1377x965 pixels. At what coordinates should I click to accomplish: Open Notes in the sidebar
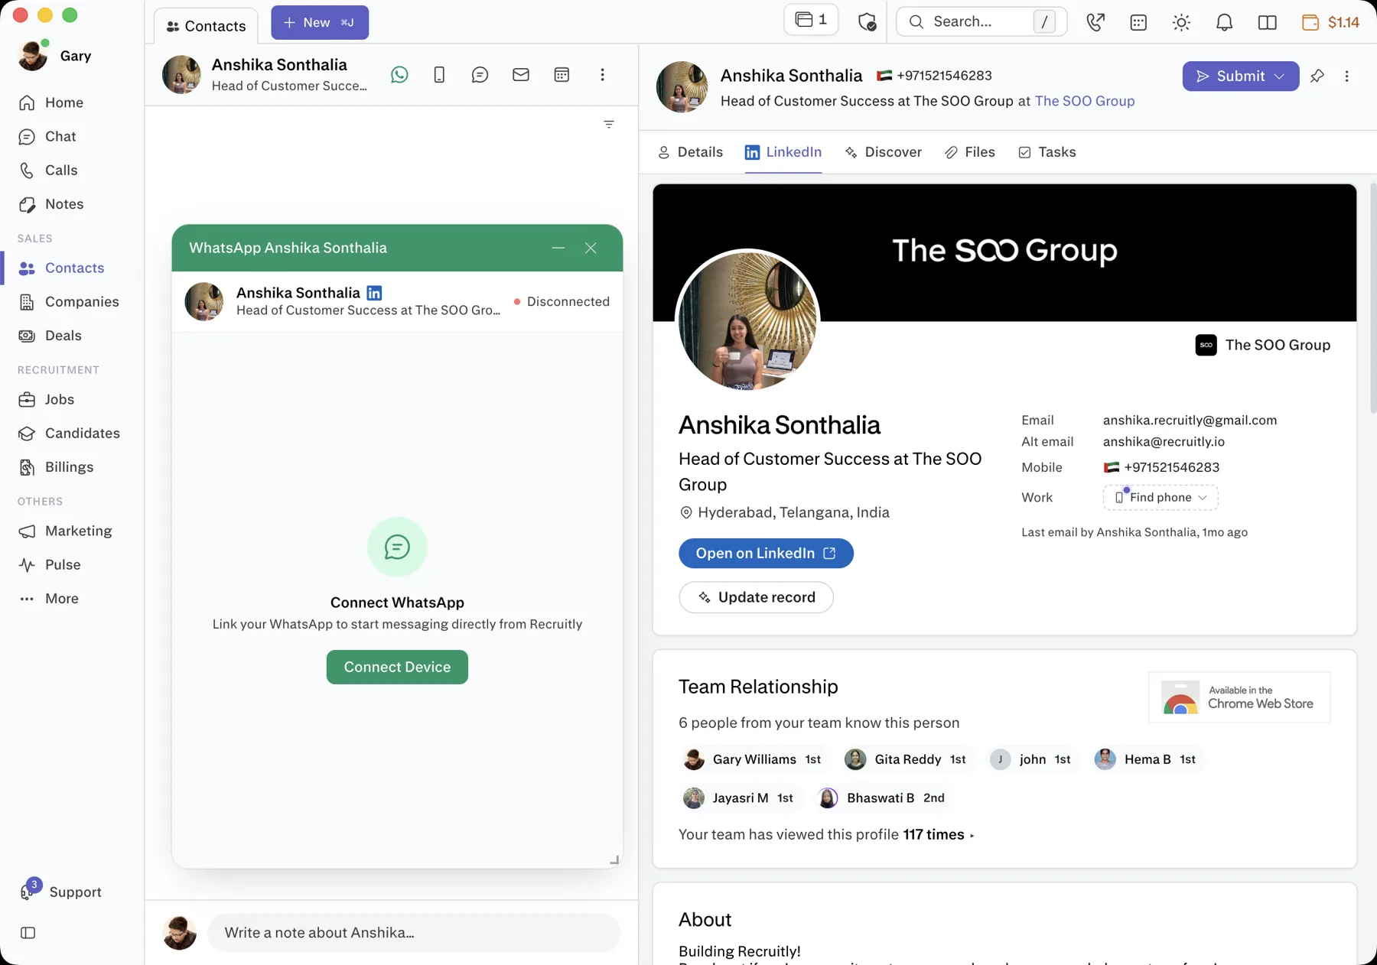coord(51,203)
